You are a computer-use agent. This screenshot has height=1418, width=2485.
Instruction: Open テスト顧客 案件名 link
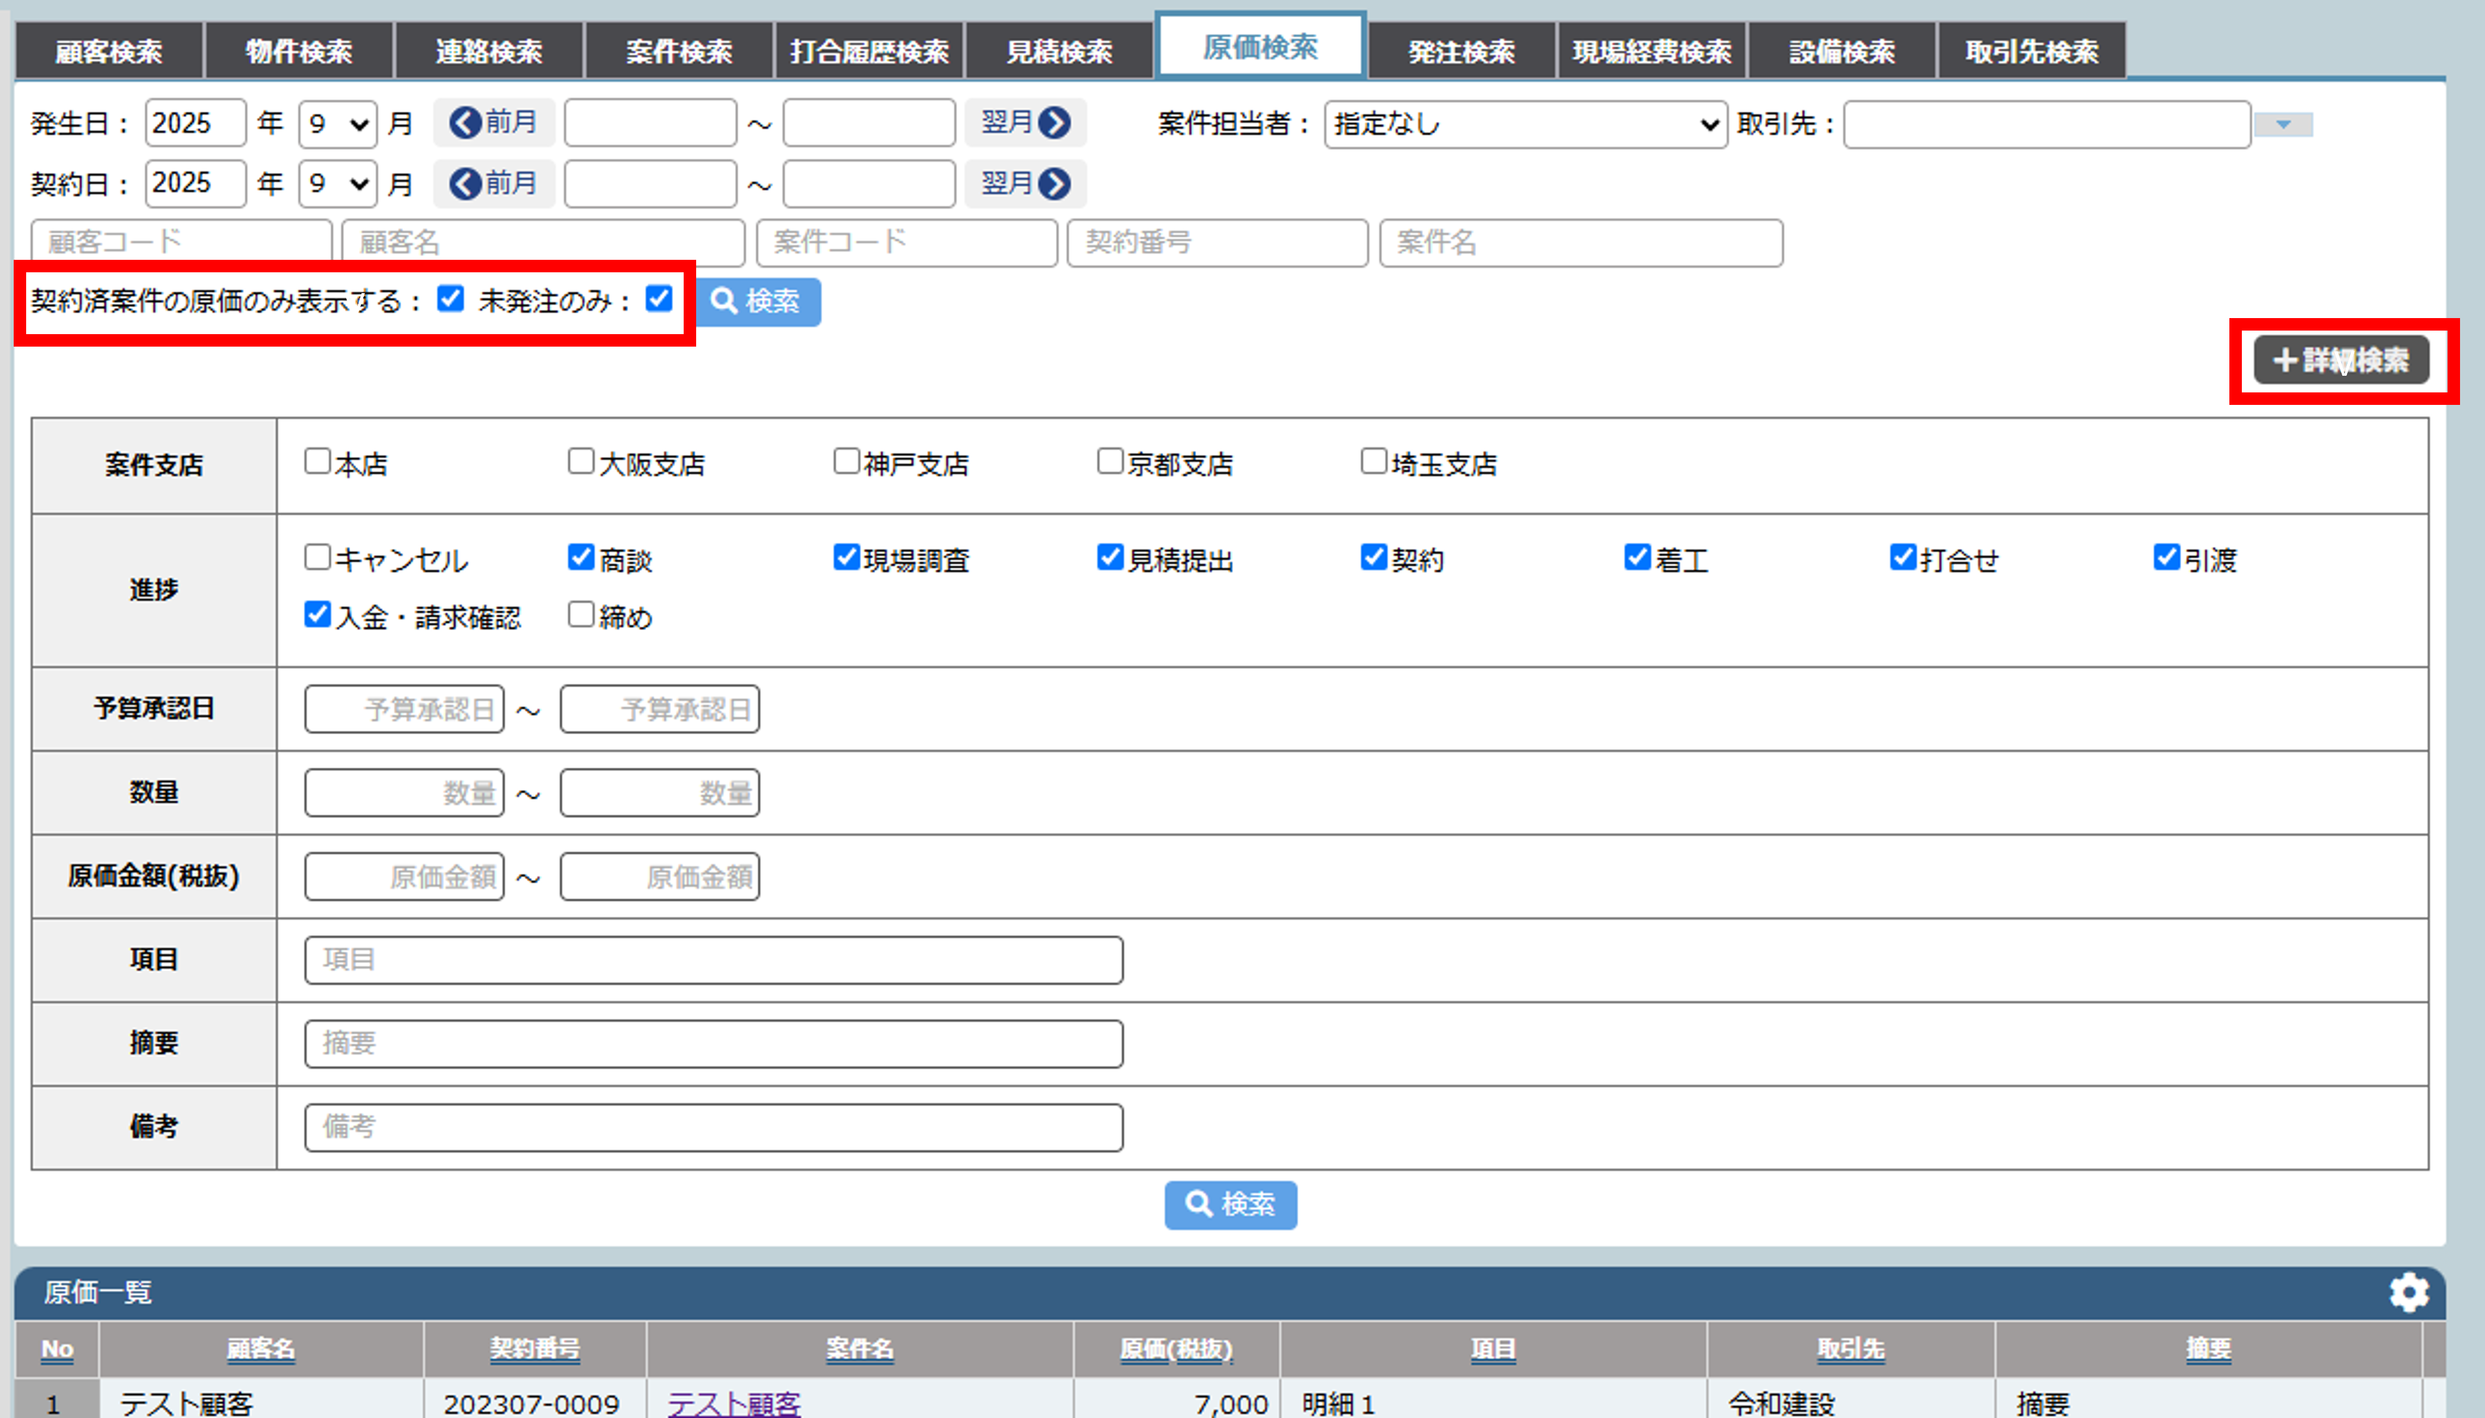[733, 1403]
